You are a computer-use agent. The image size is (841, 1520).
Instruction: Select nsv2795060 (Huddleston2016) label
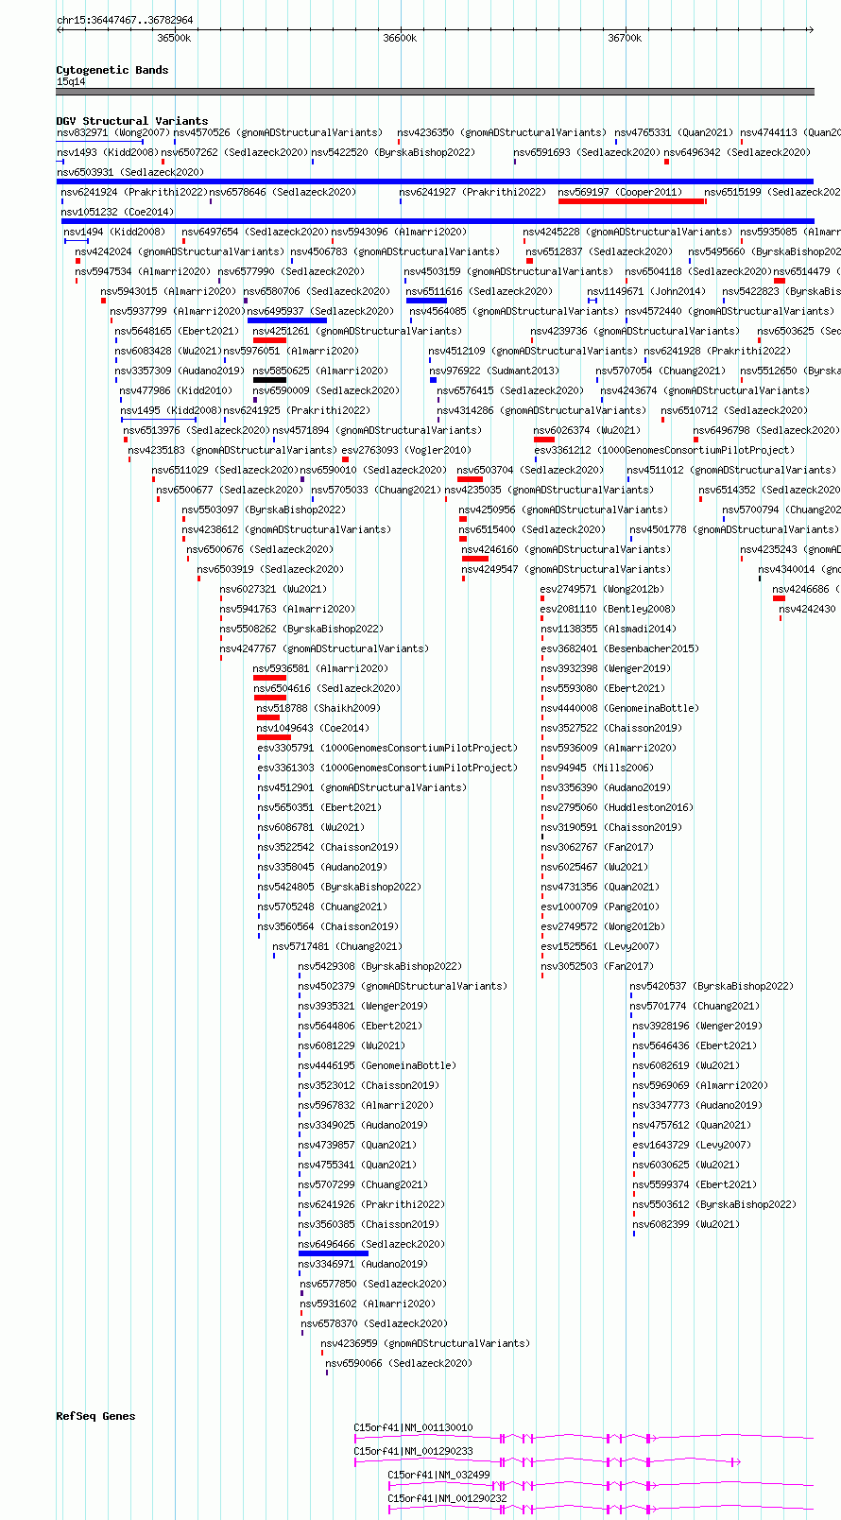coord(617,807)
